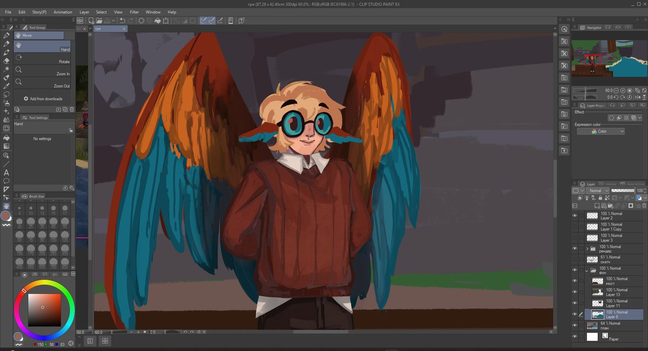The image size is (648, 351).
Task: Click the Redo arrow in command bar
Action: (131, 21)
